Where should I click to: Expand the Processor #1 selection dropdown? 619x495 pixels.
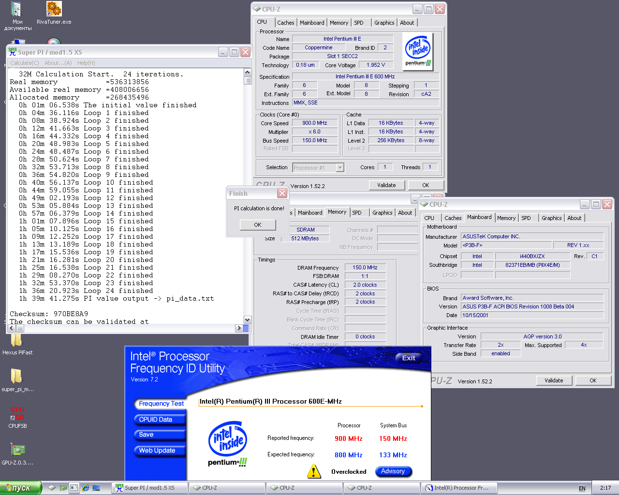tap(340, 168)
